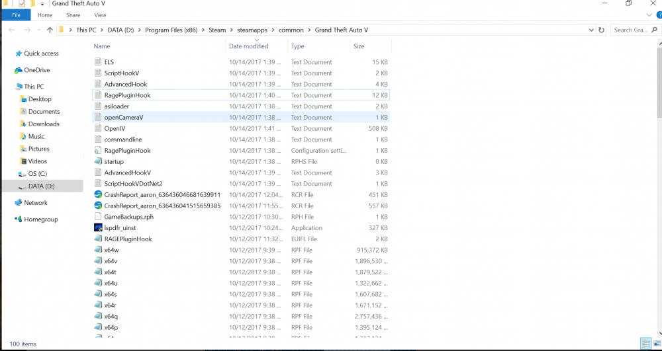This screenshot has height=351, width=662.
Task: Select the AdvancedHook text file icon
Action: click(x=98, y=84)
